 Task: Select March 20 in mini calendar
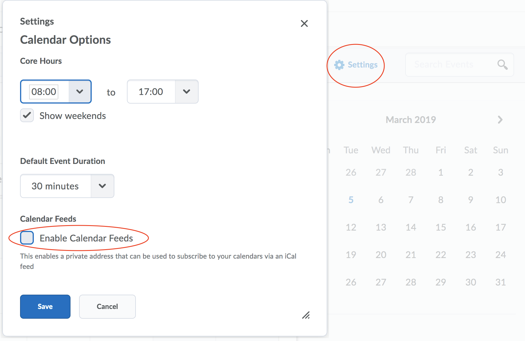coord(381,255)
